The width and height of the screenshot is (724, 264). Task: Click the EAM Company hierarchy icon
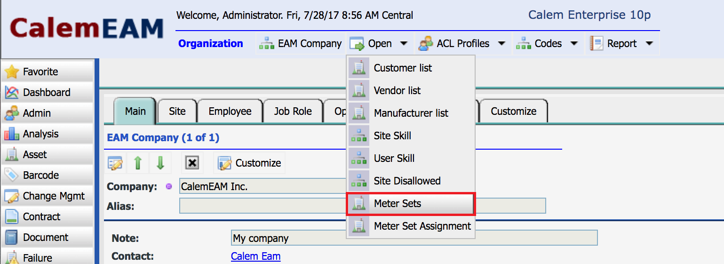pyautogui.click(x=267, y=44)
